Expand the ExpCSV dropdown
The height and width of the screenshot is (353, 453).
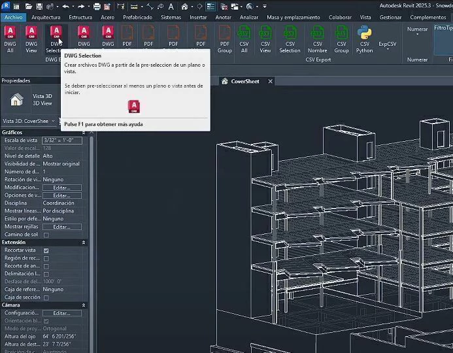[388, 50]
